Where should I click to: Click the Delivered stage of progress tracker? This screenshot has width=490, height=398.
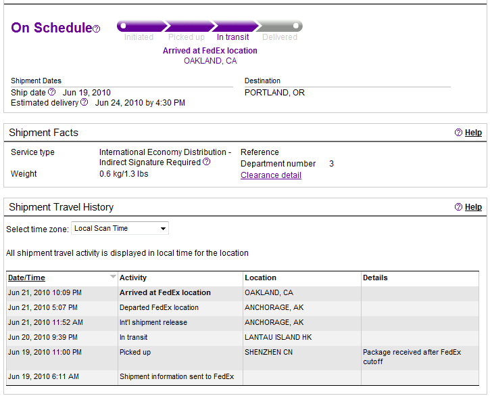(x=280, y=37)
